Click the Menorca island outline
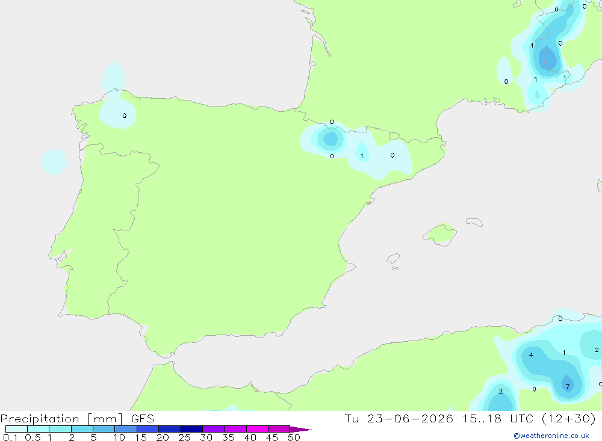Screen dimensions: 602x441 click(x=474, y=222)
